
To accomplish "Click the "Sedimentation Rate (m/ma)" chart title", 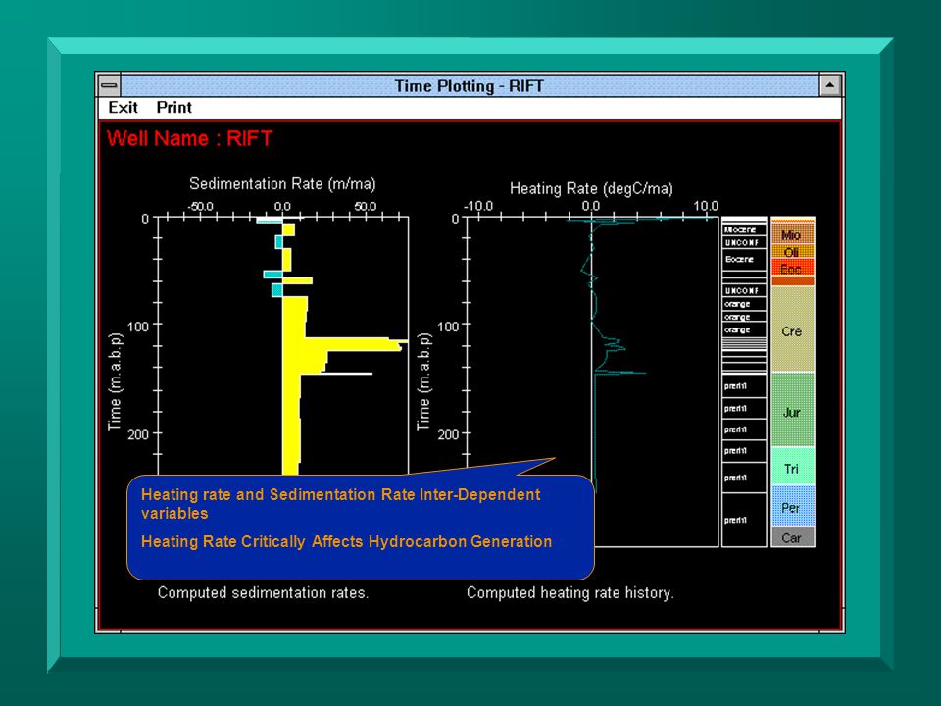I will pos(282,183).
